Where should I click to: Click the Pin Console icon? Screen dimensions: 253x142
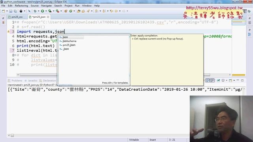pos(218,80)
